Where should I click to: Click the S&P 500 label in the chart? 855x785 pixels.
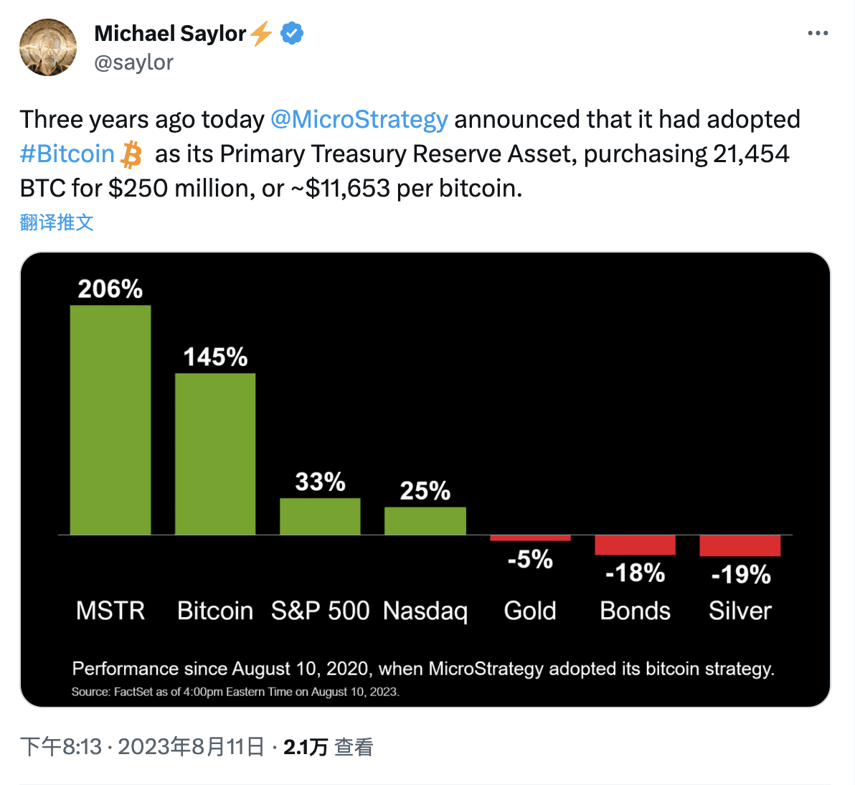click(320, 610)
